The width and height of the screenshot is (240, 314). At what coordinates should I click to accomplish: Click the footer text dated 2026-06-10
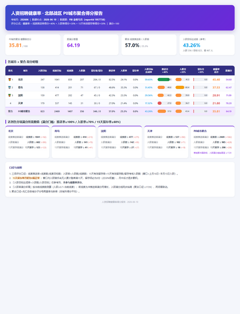(x=120, y=202)
